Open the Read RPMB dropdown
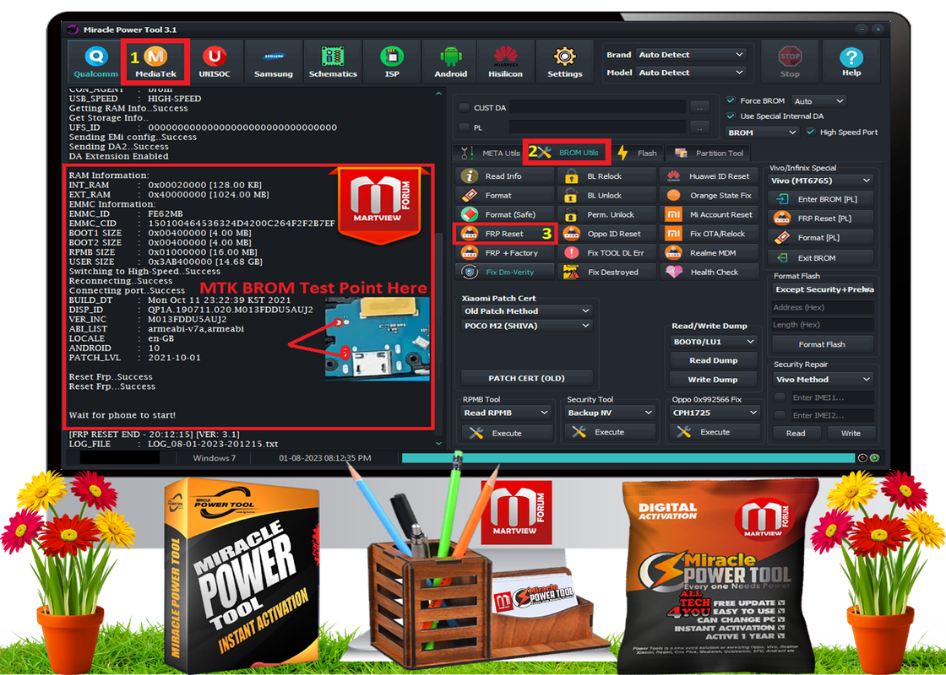946x675 pixels. [506, 413]
